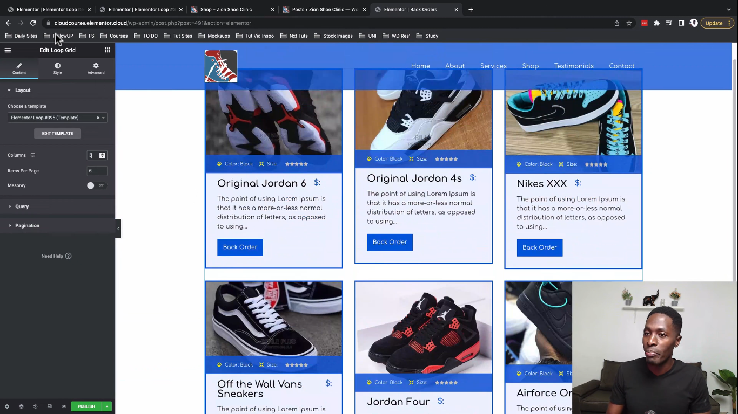Click Back Order under Original Jordan 4s
Image resolution: width=738 pixels, height=414 pixels.
coord(390,242)
